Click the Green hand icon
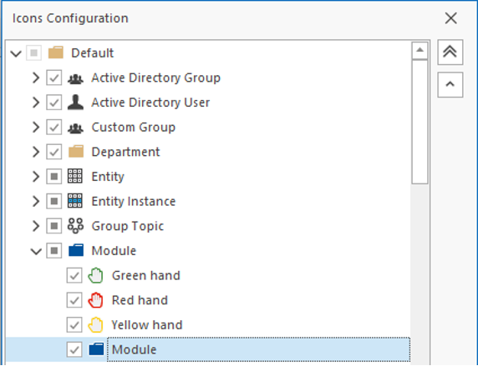Screen dimensions: 478x366 tap(95, 276)
